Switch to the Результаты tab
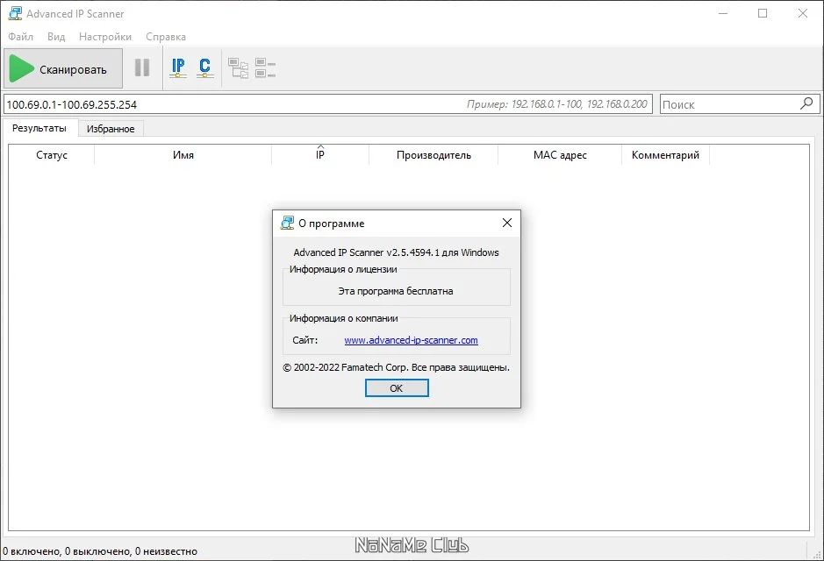The width and height of the screenshot is (824, 561). 39,128
